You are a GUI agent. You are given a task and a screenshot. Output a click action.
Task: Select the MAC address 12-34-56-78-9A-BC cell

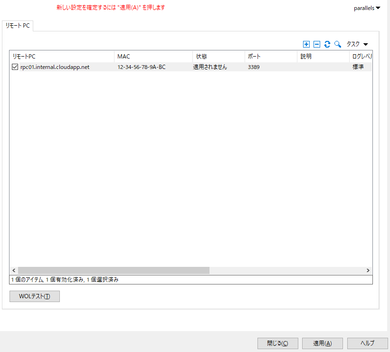[x=142, y=67]
